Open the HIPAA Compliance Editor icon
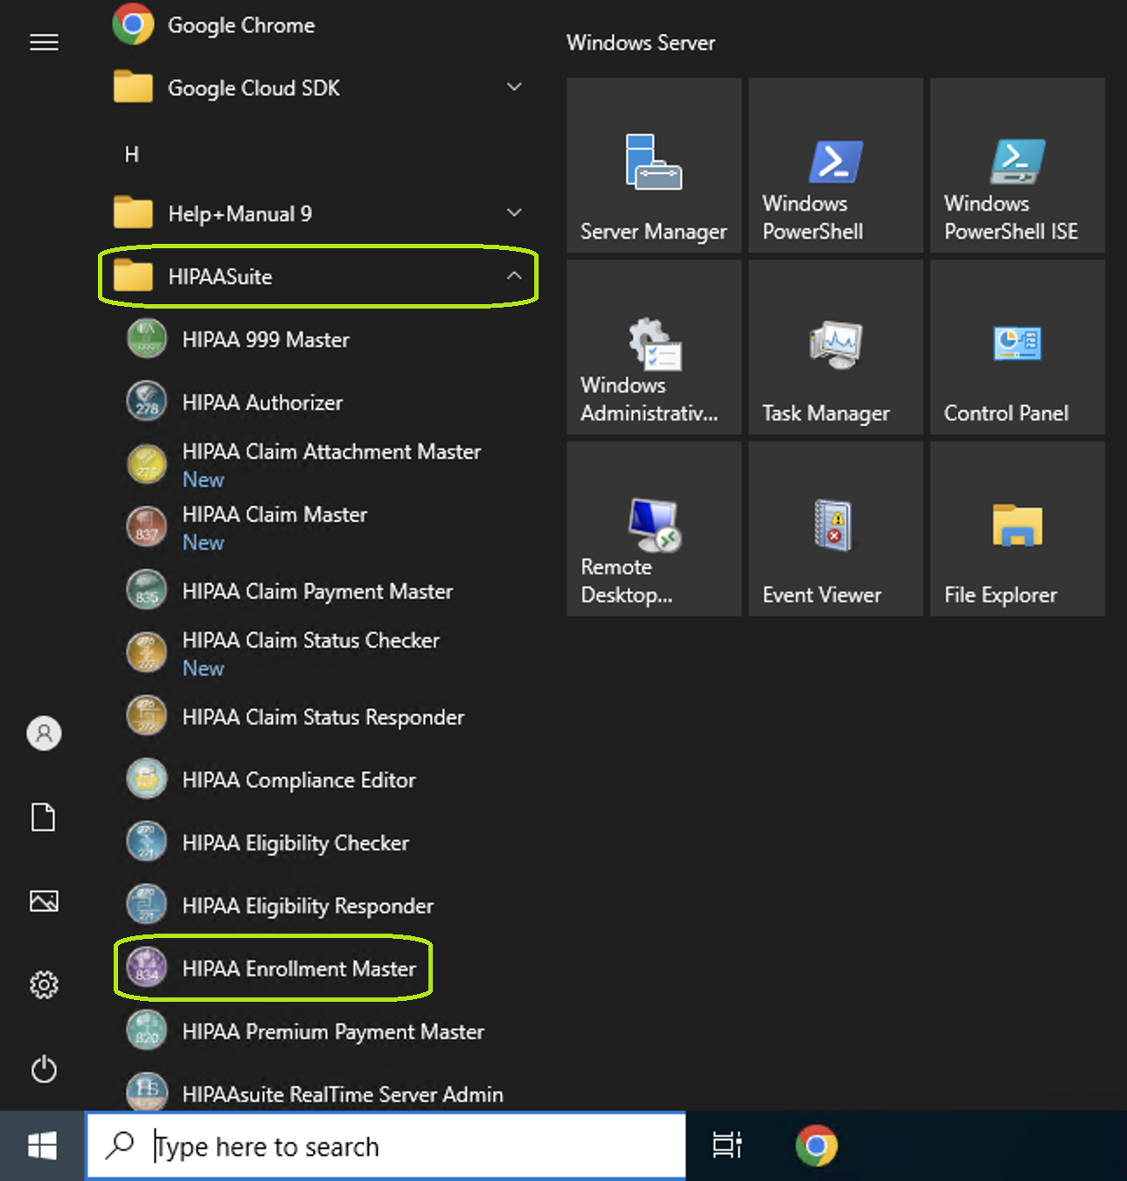The width and height of the screenshot is (1127, 1181). point(147,780)
